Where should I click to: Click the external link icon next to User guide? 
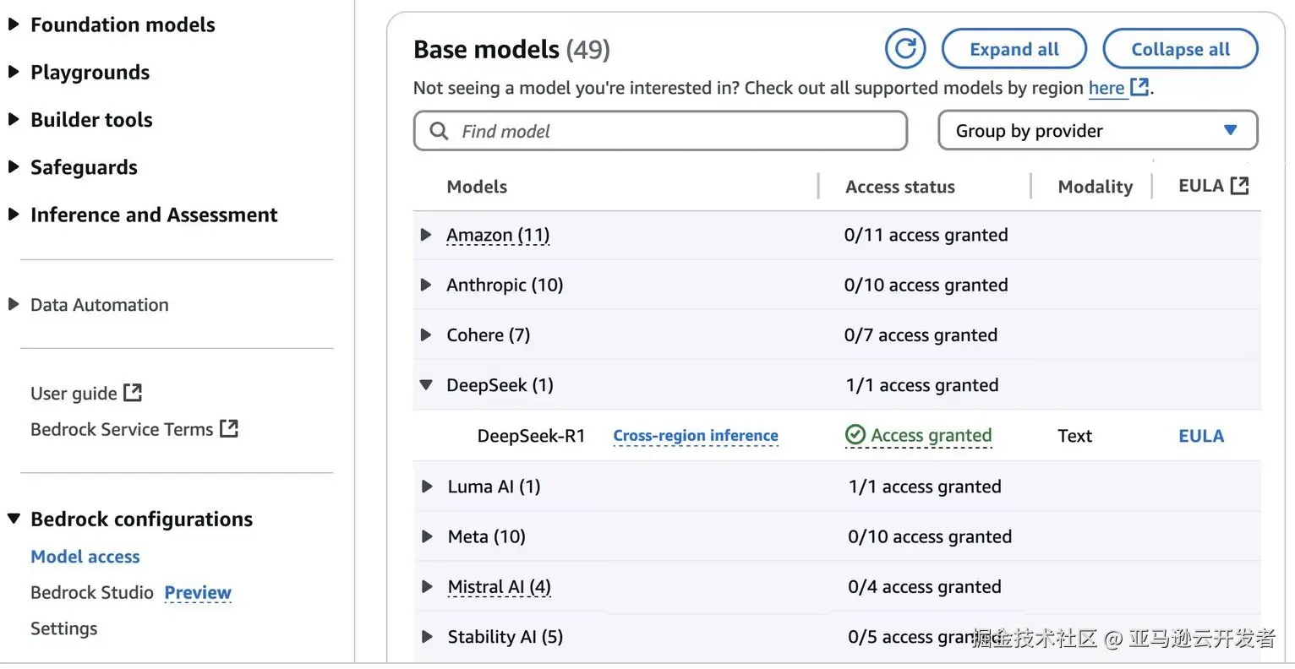133,393
